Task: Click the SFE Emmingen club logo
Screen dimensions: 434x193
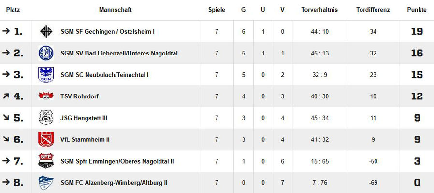Action: pyautogui.click(x=46, y=161)
